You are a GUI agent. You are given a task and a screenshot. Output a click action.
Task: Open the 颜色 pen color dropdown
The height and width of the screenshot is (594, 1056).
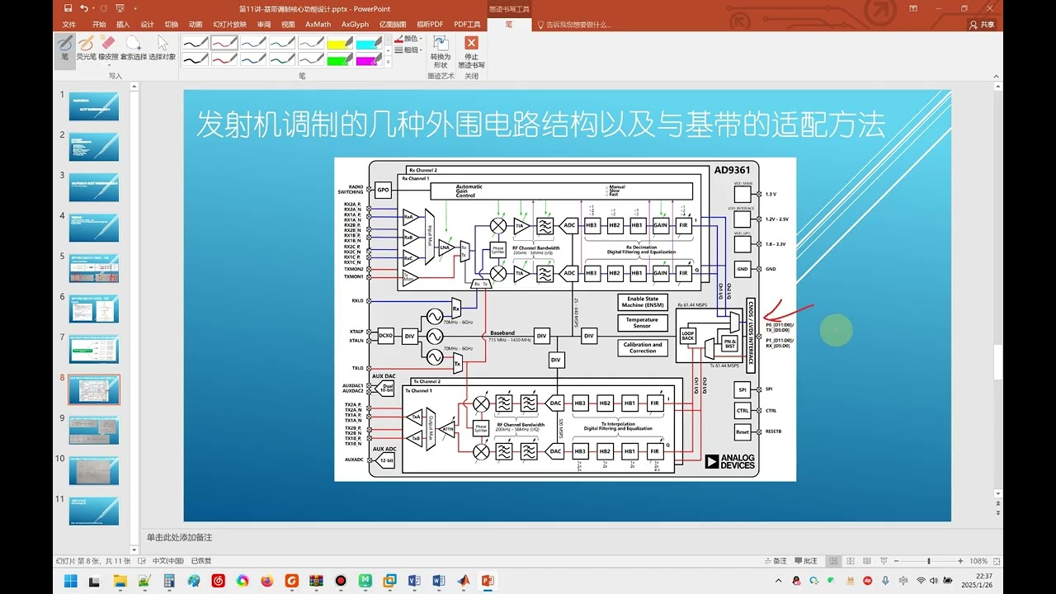point(408,39)
